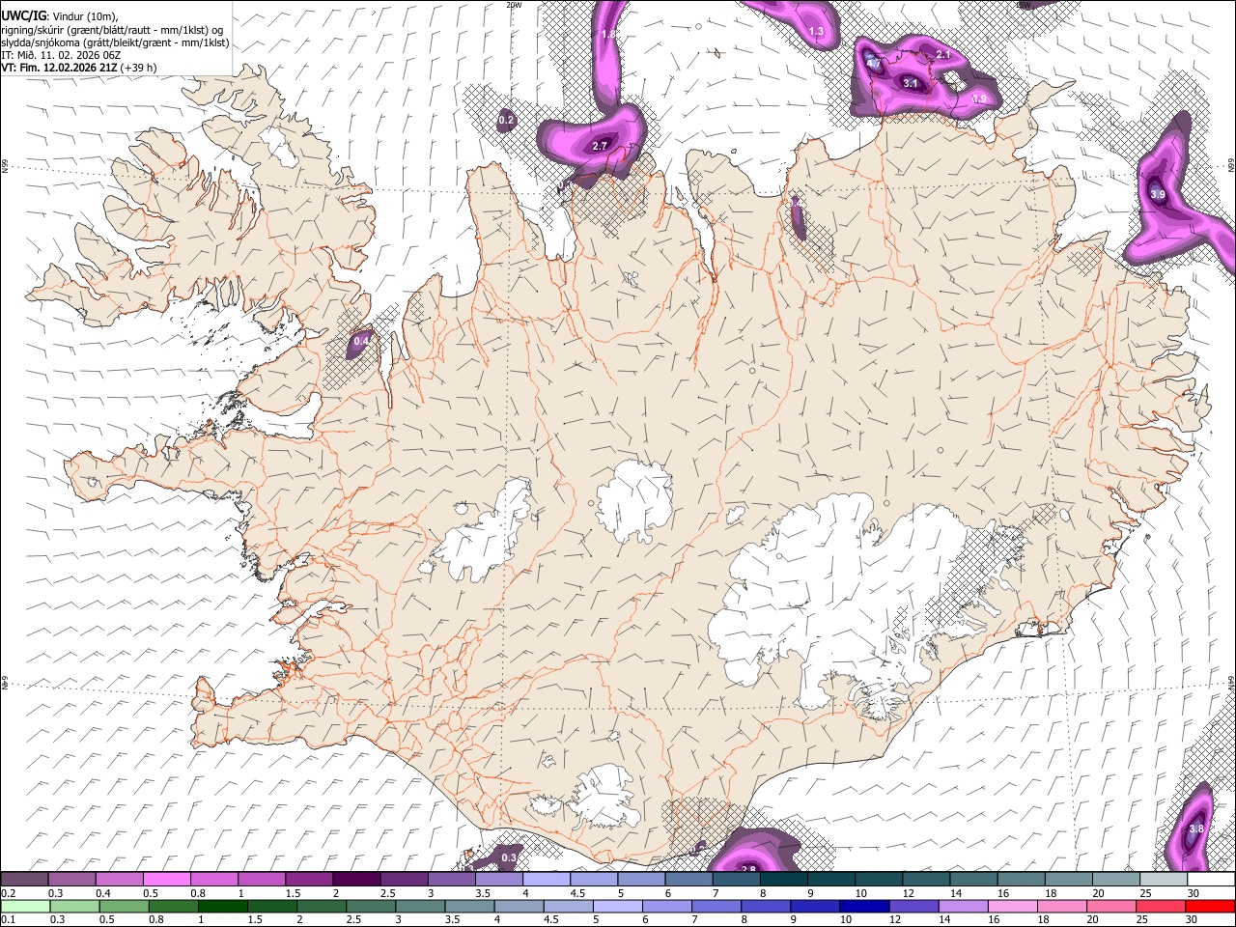Viewport: 1236px width, 927px height.
Task: Click the dark teal 8 snow legend swatch
Action: [783, 879]
